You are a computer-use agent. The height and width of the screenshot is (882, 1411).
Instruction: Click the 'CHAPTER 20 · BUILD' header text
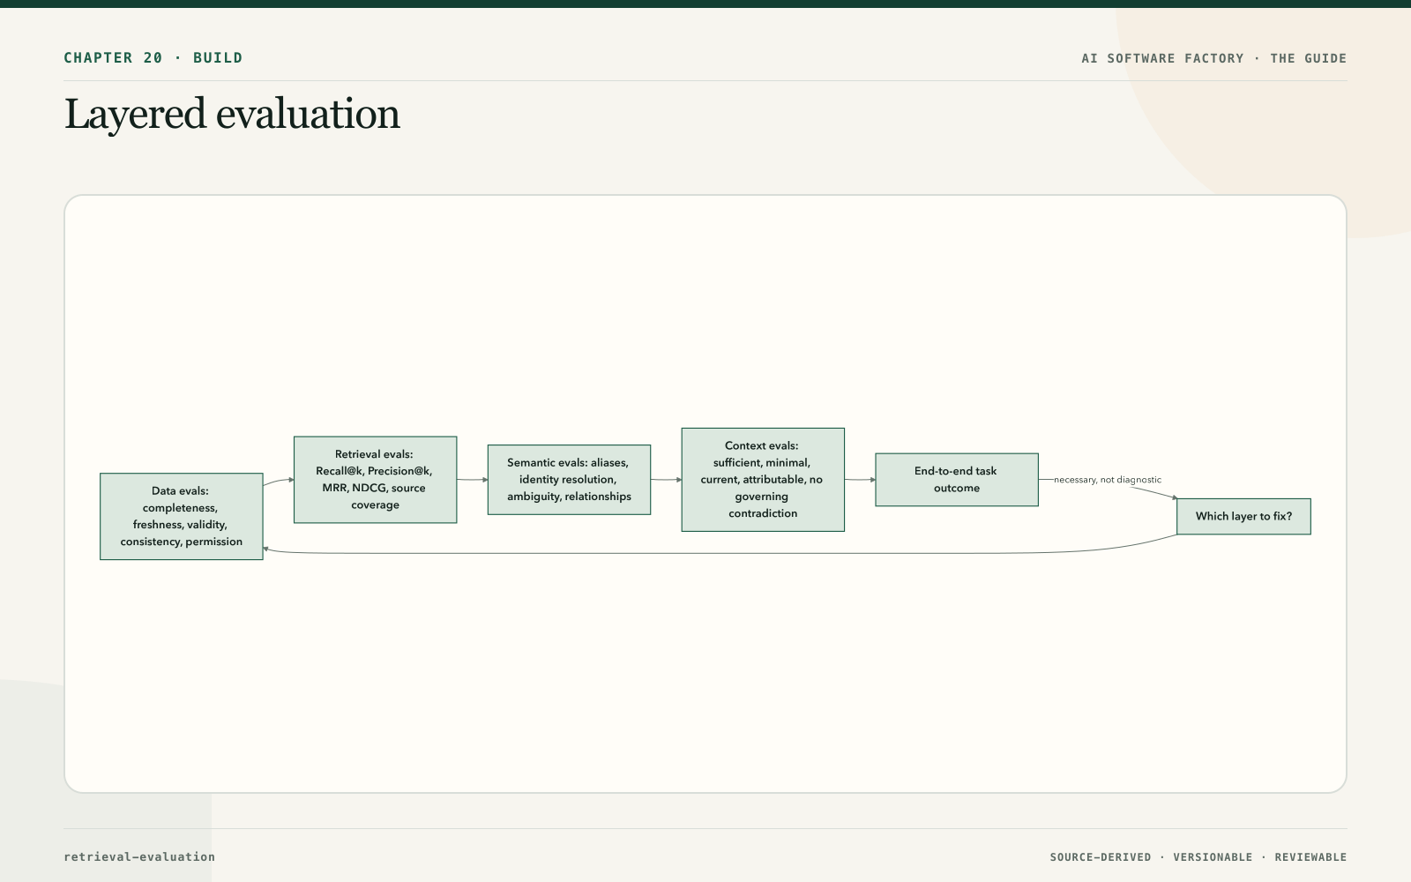pyautogui.click(x=153, y=58)
